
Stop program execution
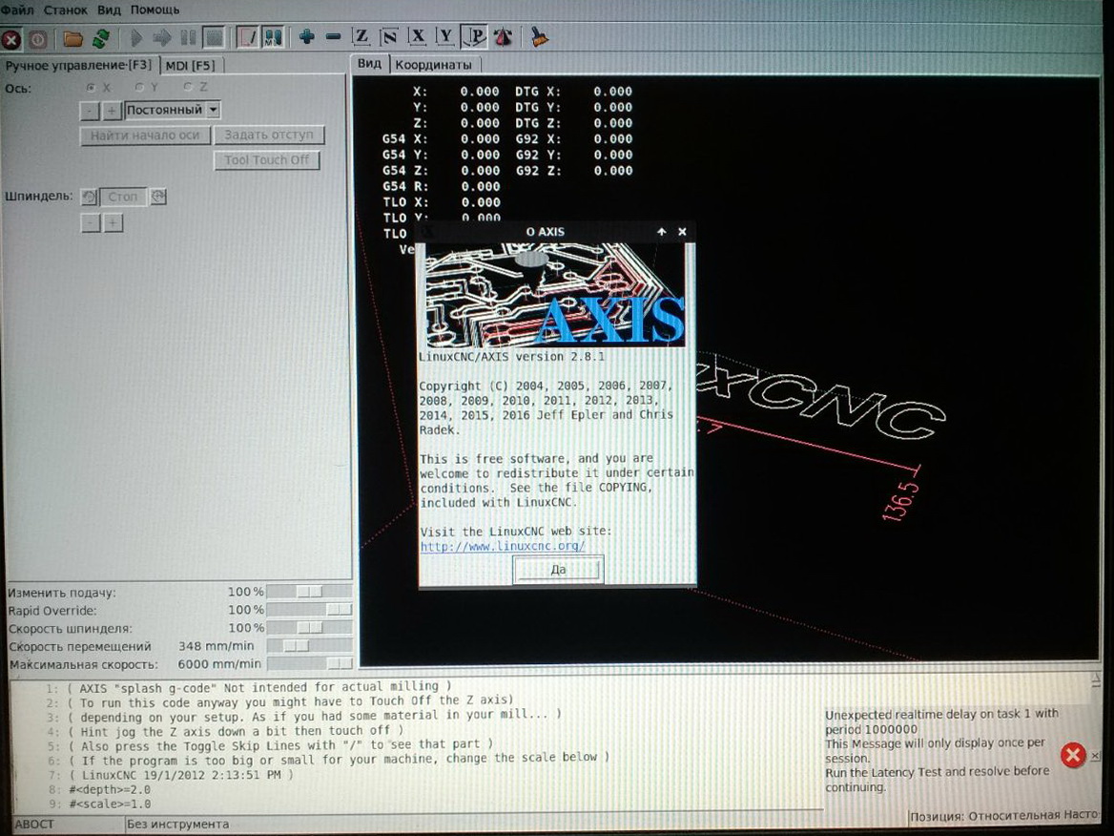coord(214,37)
